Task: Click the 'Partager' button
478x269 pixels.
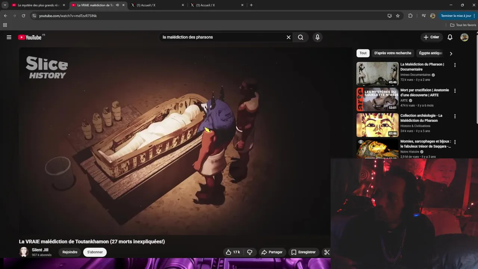Action: click(272, 252)
